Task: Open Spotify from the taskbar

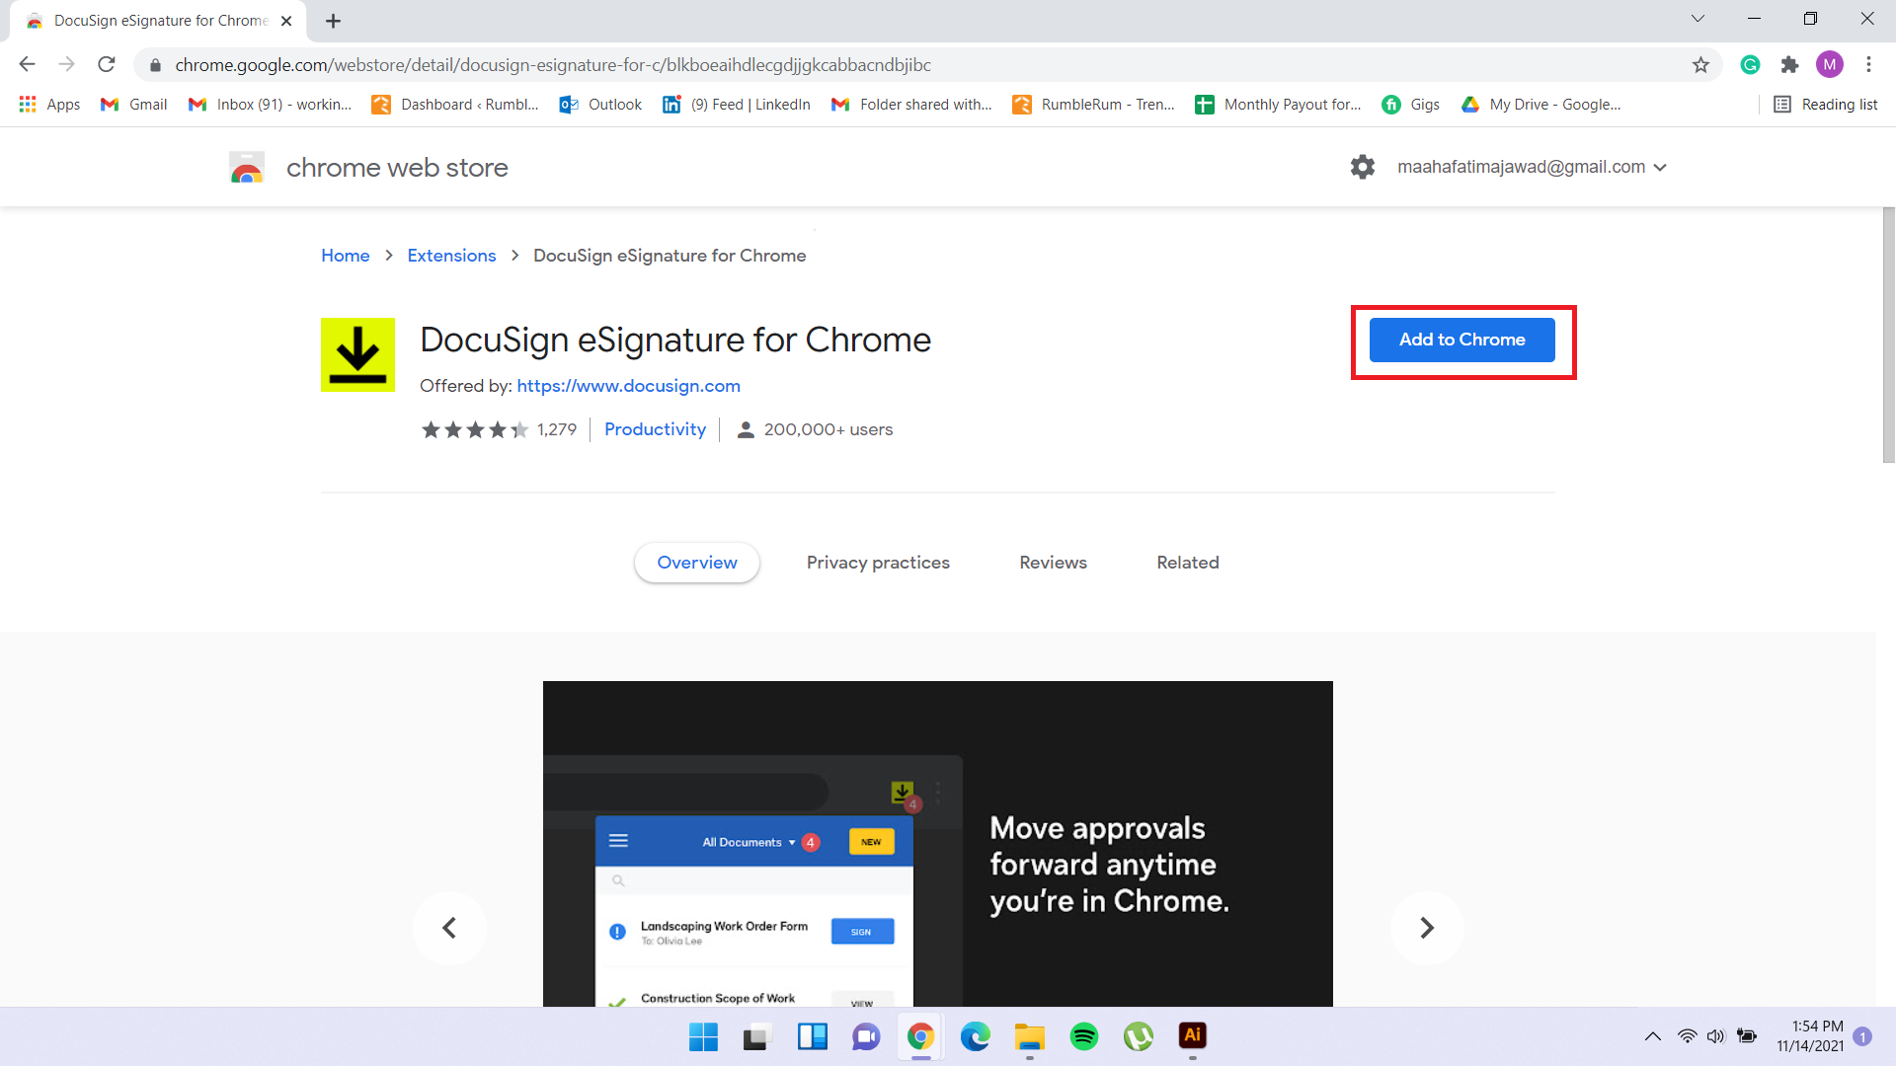Action: pos(1083,1036)
